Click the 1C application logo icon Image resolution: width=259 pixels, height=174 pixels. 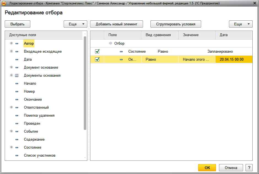(4, 3)
